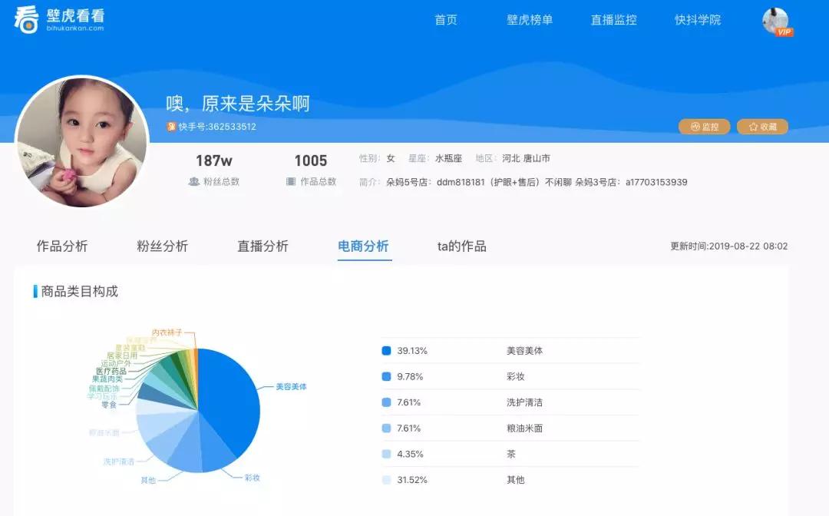The width and height of the screenshot is (829, 516).
Task: Click the 31.52% percentage value
Action: click(412, 480)
